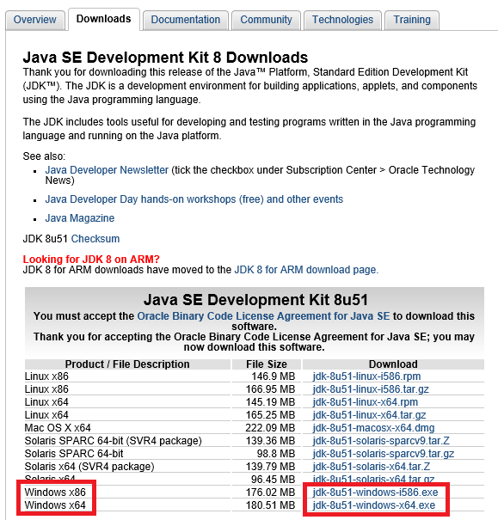Image resolution: width=498 pixels, height=520 pixels.
Task: Download jdk-8u51-linux-i586.tar.gz
Action: [x=371, y=389]
